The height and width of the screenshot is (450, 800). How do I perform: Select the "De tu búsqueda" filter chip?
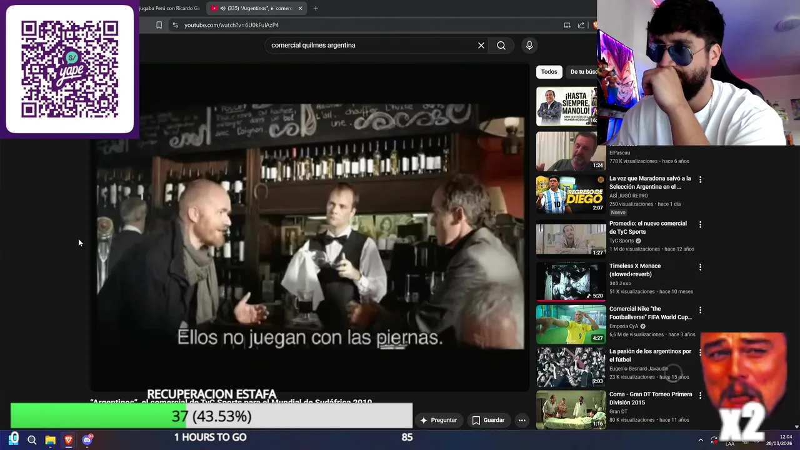coord(582,72)
